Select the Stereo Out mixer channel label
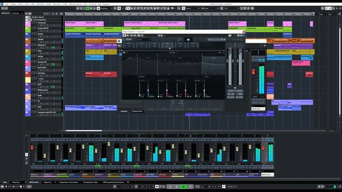The height and width of the screenshot is (192, 342). [268, 174]
